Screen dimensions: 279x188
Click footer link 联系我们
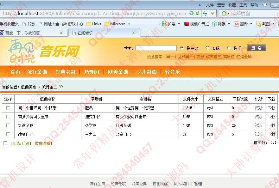(181, 184)
